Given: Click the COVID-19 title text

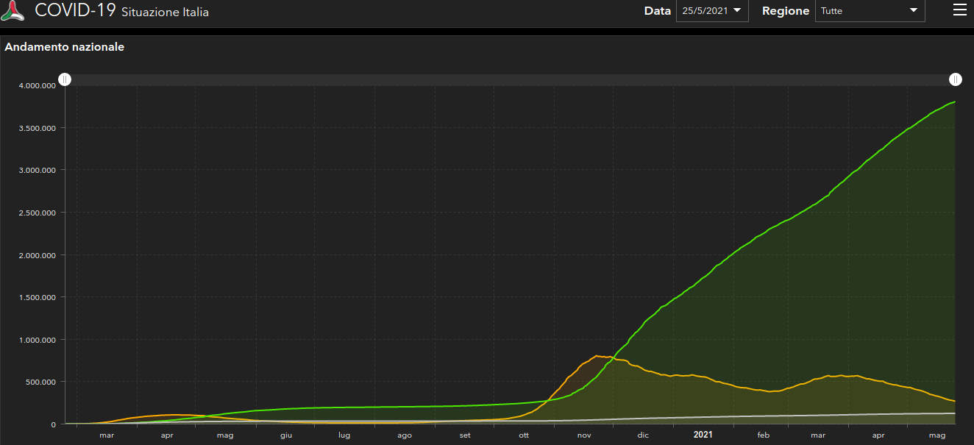Looking at the screenshot, I should point(76,11).
